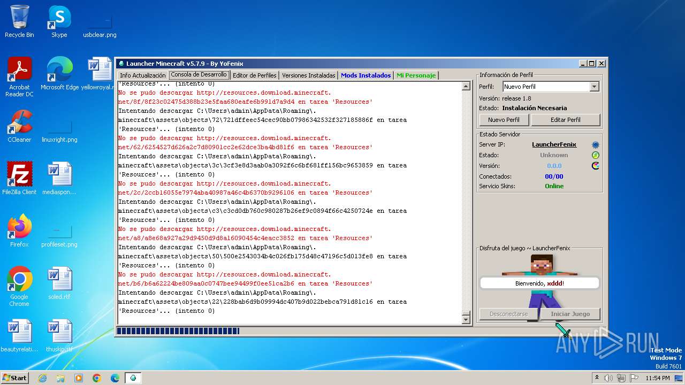Click console scrollbar up arrow
The height and width of the screenshot is (385, 685).
466,87
